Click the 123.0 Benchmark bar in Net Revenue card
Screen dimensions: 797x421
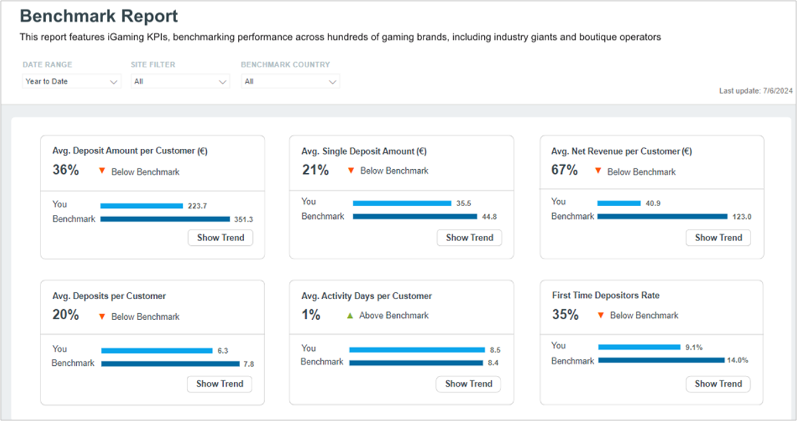pos(662,216)
